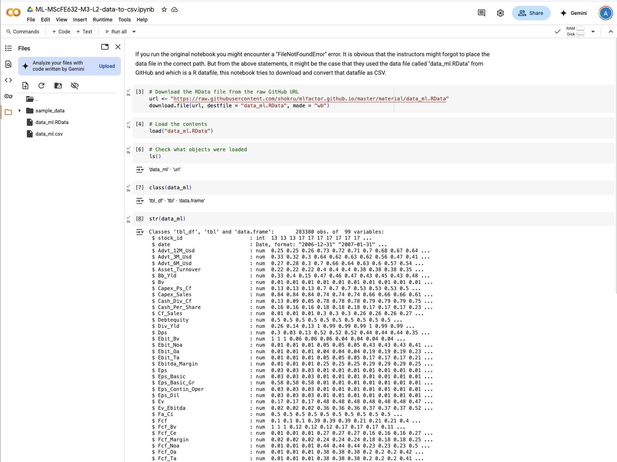Open the settings gear icon

pos(500,13)
